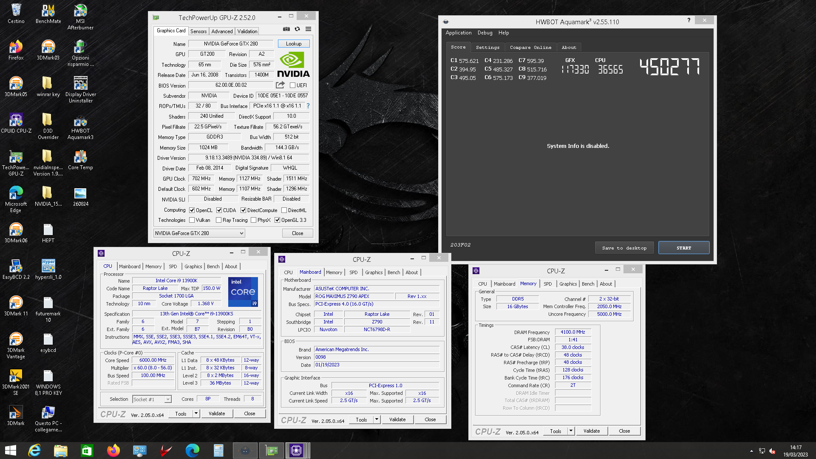The image size is (816, 459).
Task: Open the Socket #1 selection dropdown
Action: pos(151,399)
